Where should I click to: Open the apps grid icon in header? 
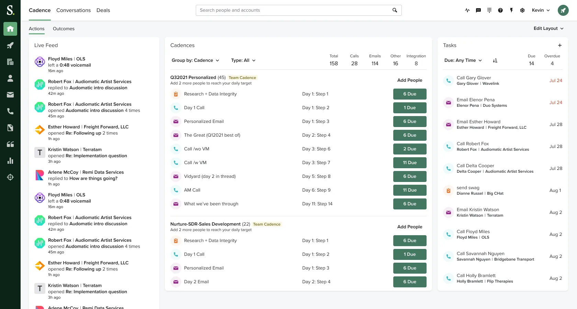489,10
